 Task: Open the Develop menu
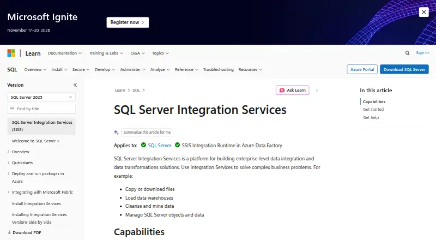pyautogui.click(x=105, y=69)
